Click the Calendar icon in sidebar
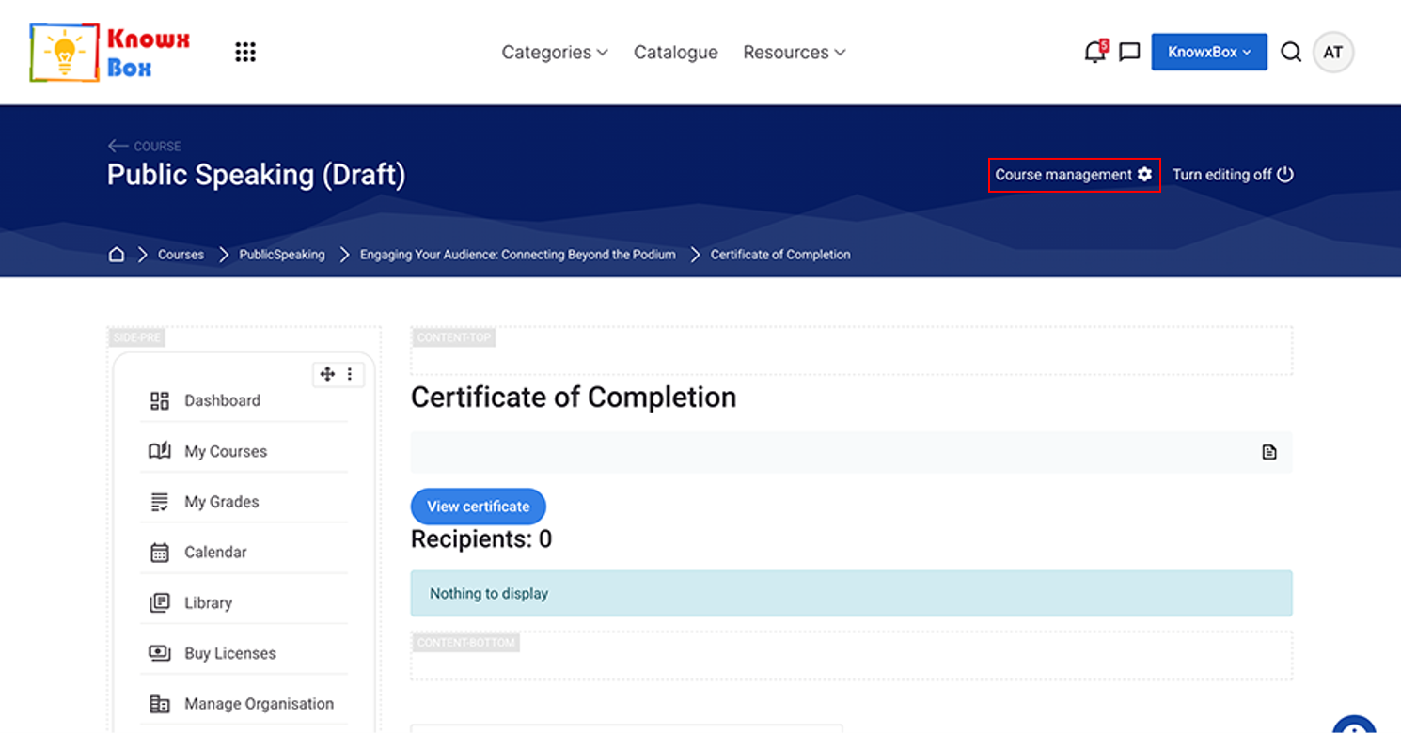The image size is (1401, 733). 160,553
